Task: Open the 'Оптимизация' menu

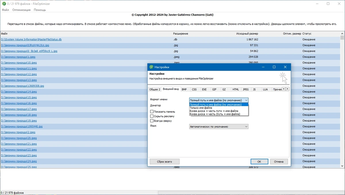Action: pos(21,10)
